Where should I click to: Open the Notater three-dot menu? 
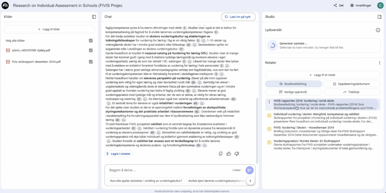point(379,63)
